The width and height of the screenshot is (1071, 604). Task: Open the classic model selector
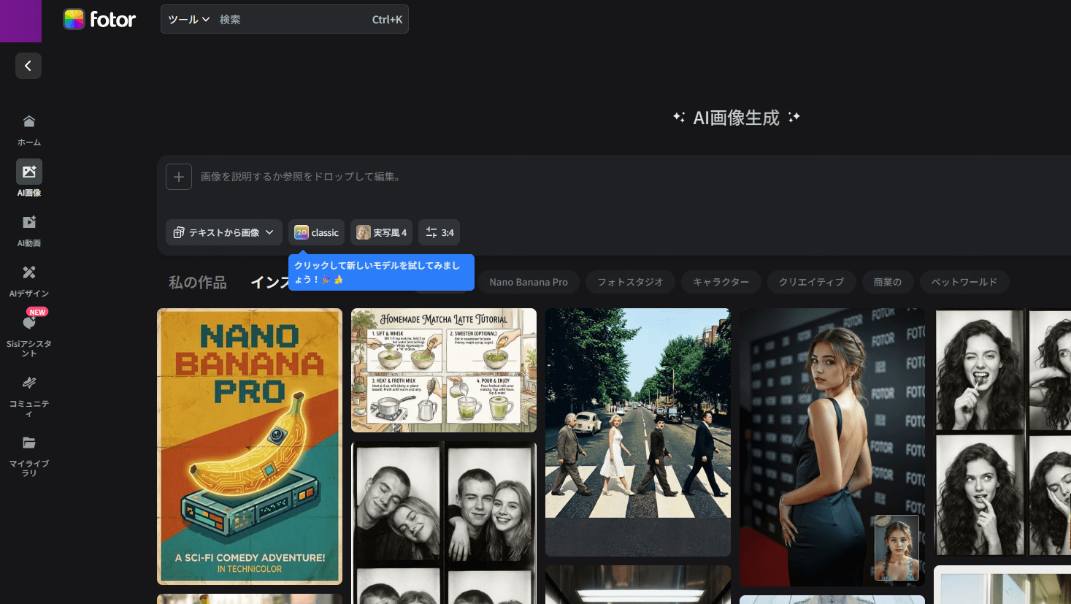coord(316,232)
